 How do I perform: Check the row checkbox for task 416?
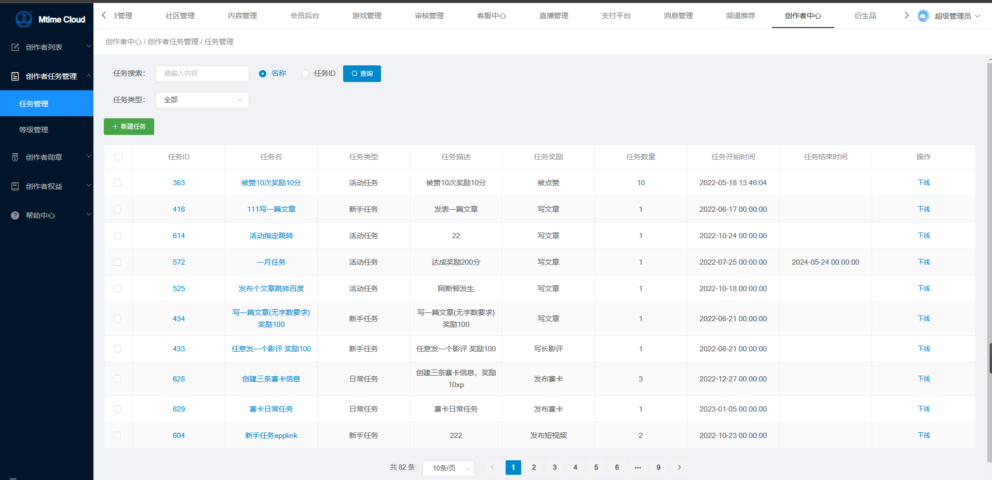pyautogui.click(x=117, y=209)
